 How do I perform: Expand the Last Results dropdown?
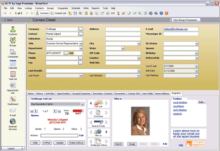pos(139,71)
